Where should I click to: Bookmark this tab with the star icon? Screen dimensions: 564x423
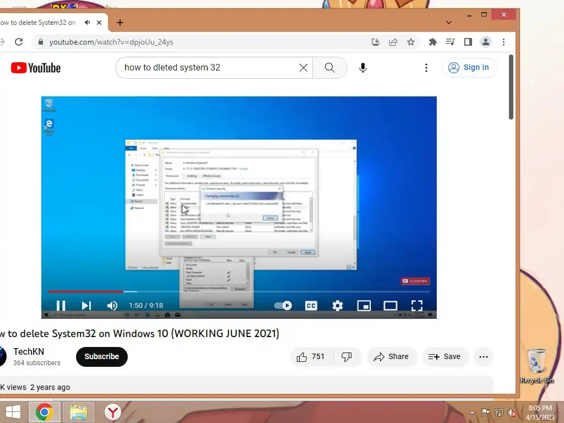click(x=411, y=42)
